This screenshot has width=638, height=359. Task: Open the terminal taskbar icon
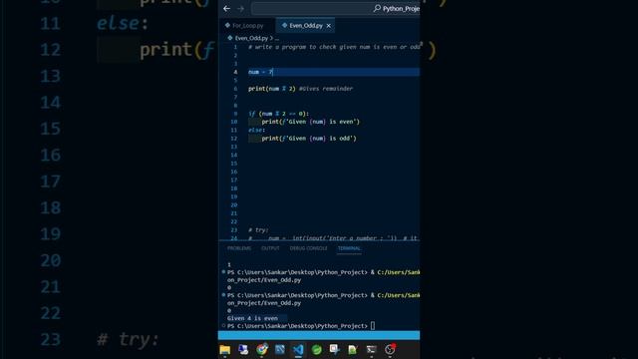(371, 350)
